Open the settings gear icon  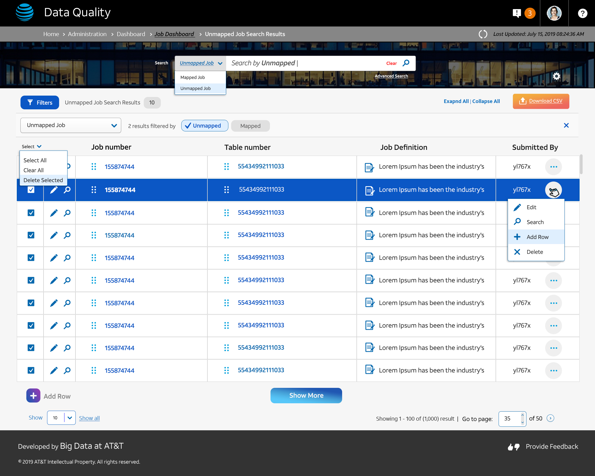pyautogui.click(x=556, y=76)
